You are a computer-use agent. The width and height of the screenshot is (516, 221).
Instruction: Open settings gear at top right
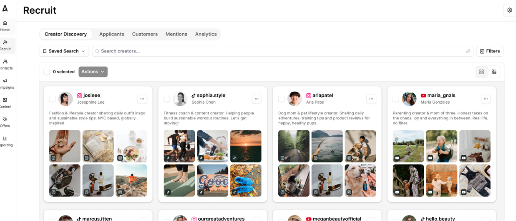point(509,10)
